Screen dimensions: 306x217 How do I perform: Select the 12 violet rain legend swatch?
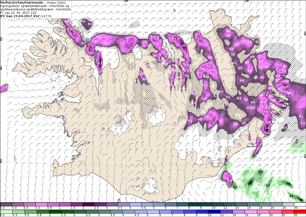[x=226, y=212]
